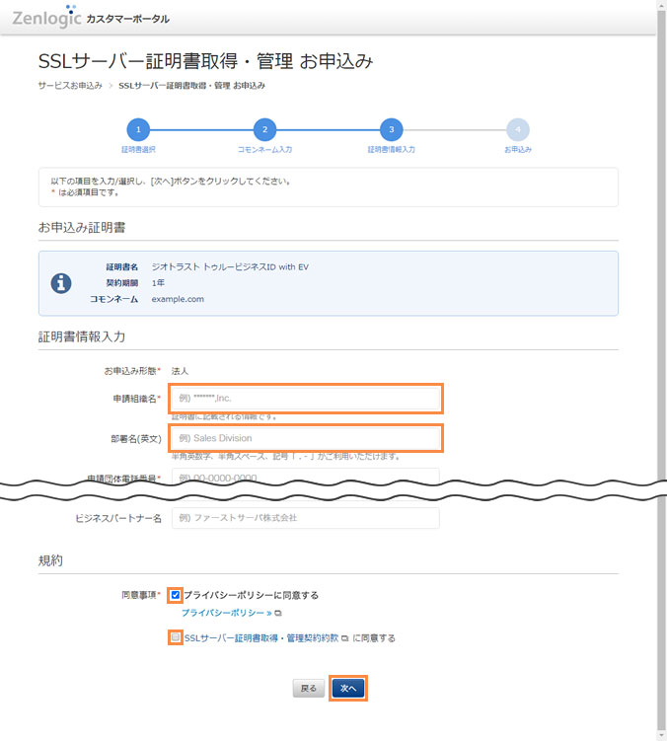
Task: Click into the 部署名(英文) text field
Action: [x=306, y=438]
